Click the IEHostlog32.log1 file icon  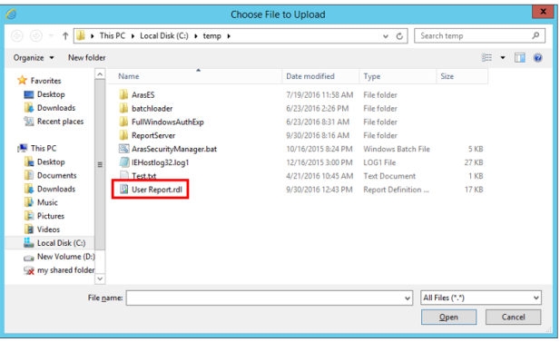point(124,162)
